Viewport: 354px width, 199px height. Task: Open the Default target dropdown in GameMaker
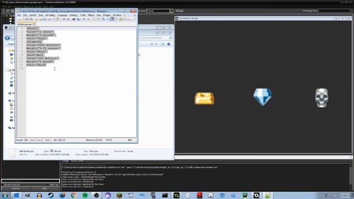pos(171,11)
